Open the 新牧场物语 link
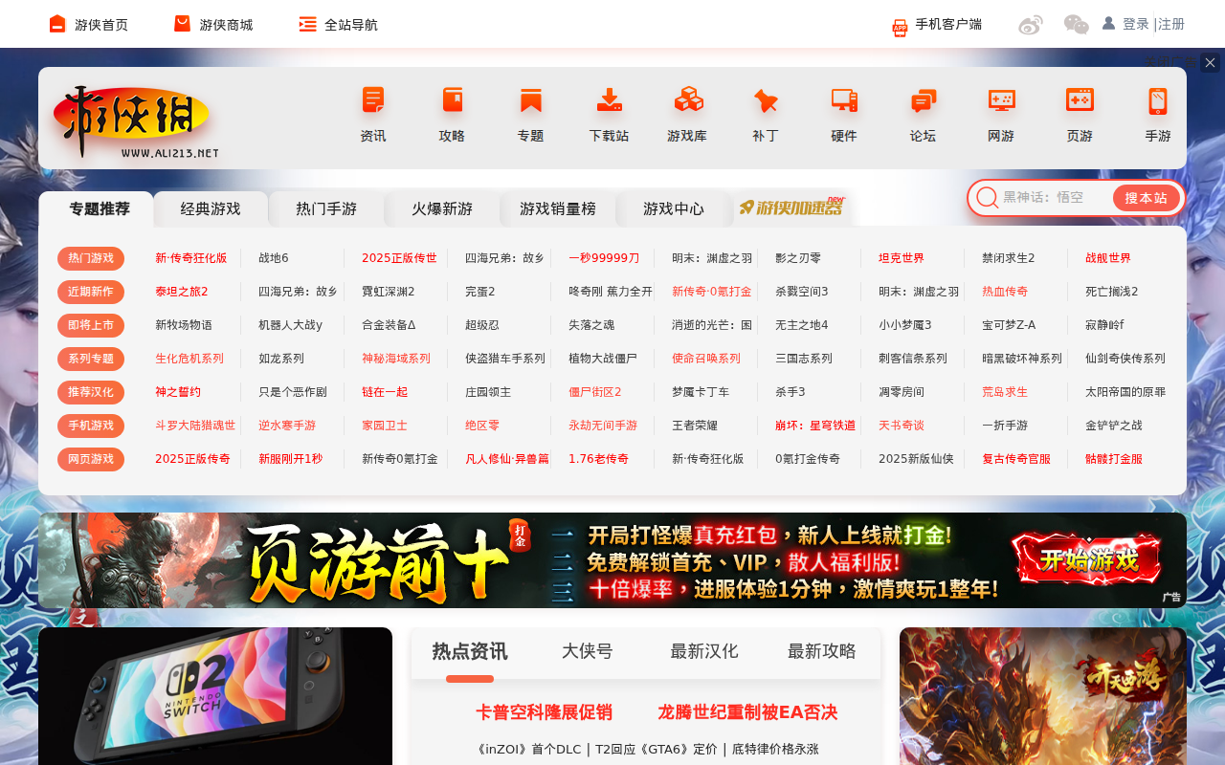Viewport: 1225px width, 765px height. pos(184,325)
